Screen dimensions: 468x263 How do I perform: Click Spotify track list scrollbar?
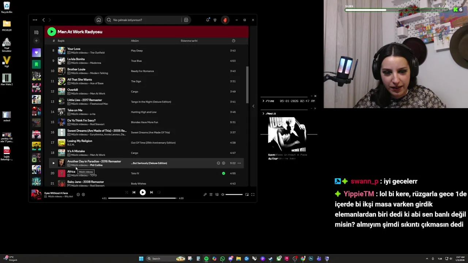point(247,85)
